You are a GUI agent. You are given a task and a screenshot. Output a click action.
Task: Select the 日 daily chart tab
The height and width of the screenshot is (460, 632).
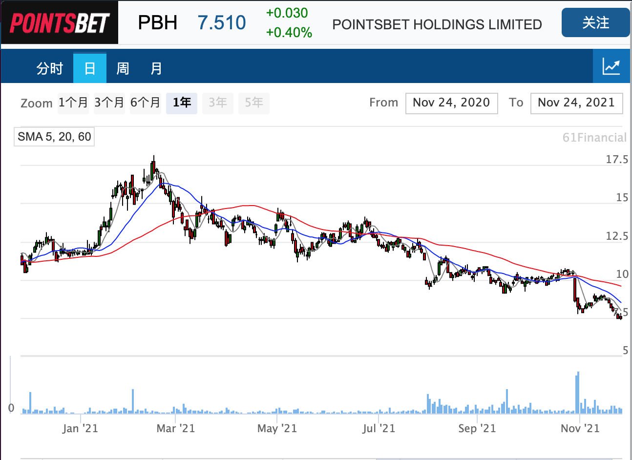(x=90, y=68)
